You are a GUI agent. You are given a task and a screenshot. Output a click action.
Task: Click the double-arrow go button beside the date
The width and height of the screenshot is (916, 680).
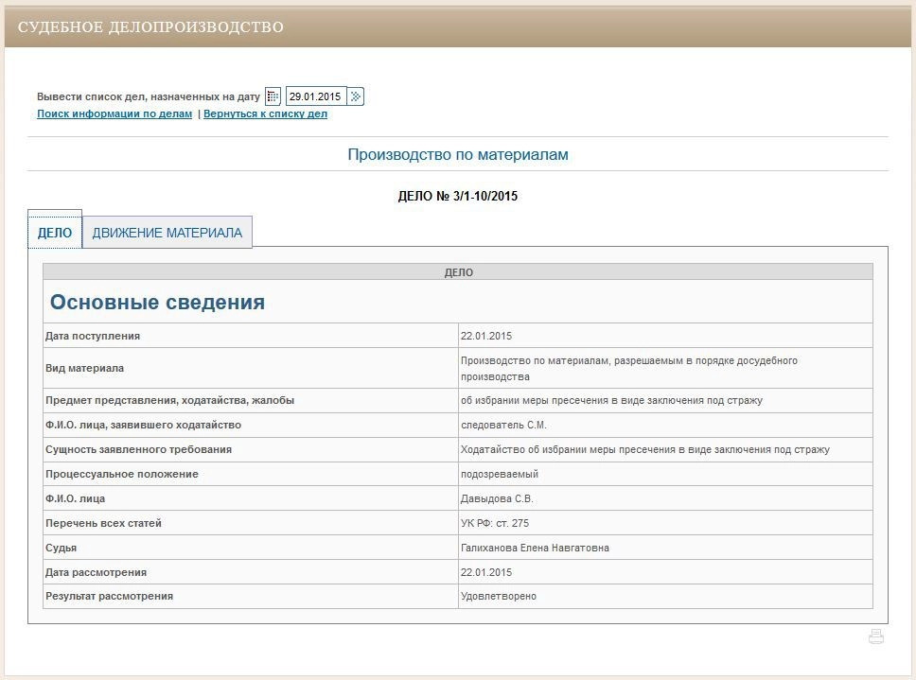[x=356, y=96]
